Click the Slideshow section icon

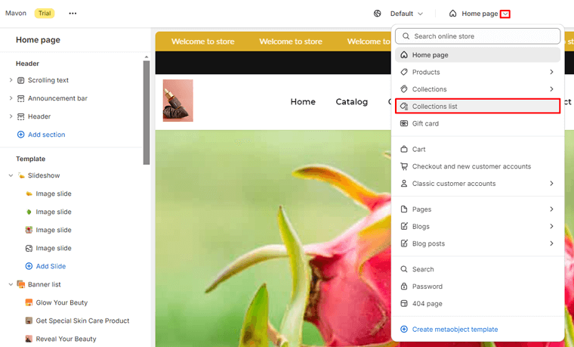coord(21,175)
